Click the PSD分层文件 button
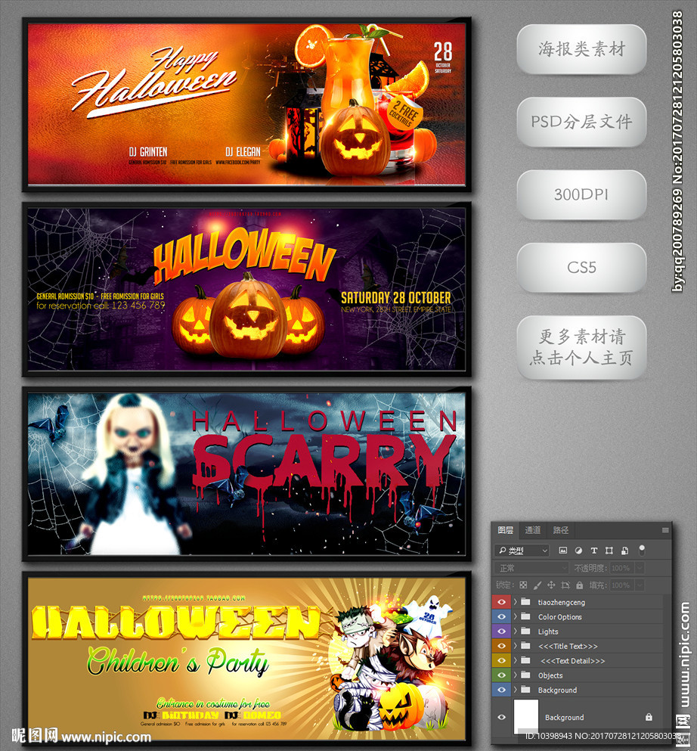Viewport: 697px width, 751px height. [581, 122]
